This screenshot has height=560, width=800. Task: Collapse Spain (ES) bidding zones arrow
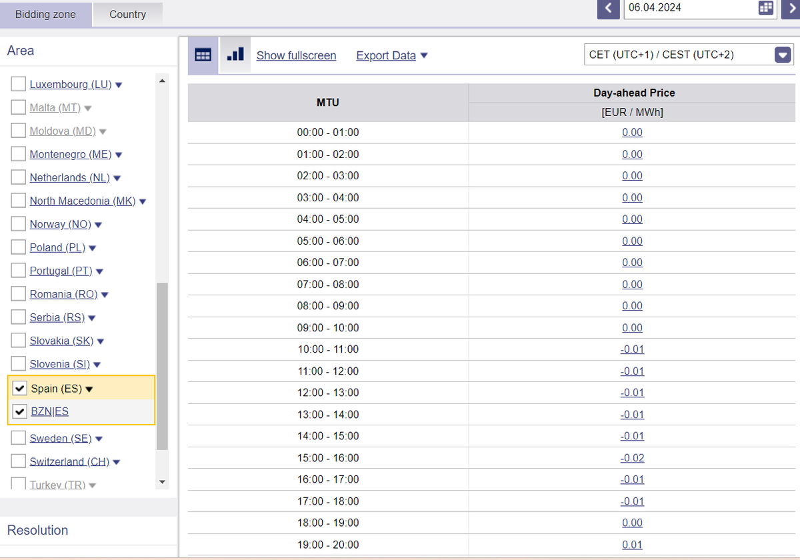tap(89, 389)
